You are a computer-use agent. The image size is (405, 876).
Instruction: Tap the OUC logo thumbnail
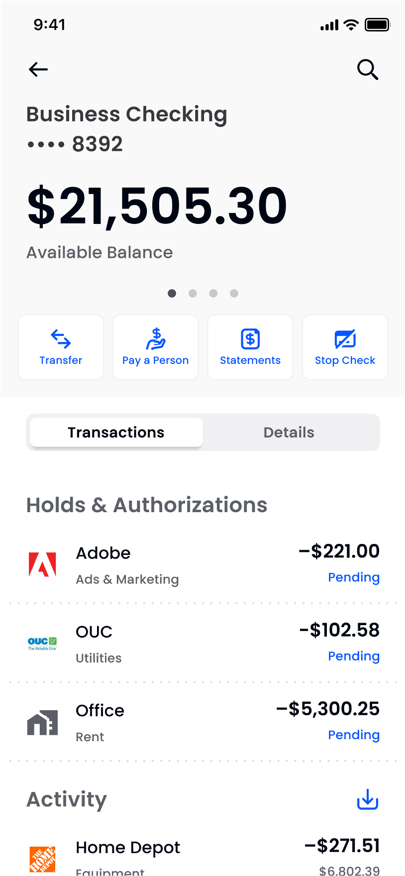[x=42, y=644]
